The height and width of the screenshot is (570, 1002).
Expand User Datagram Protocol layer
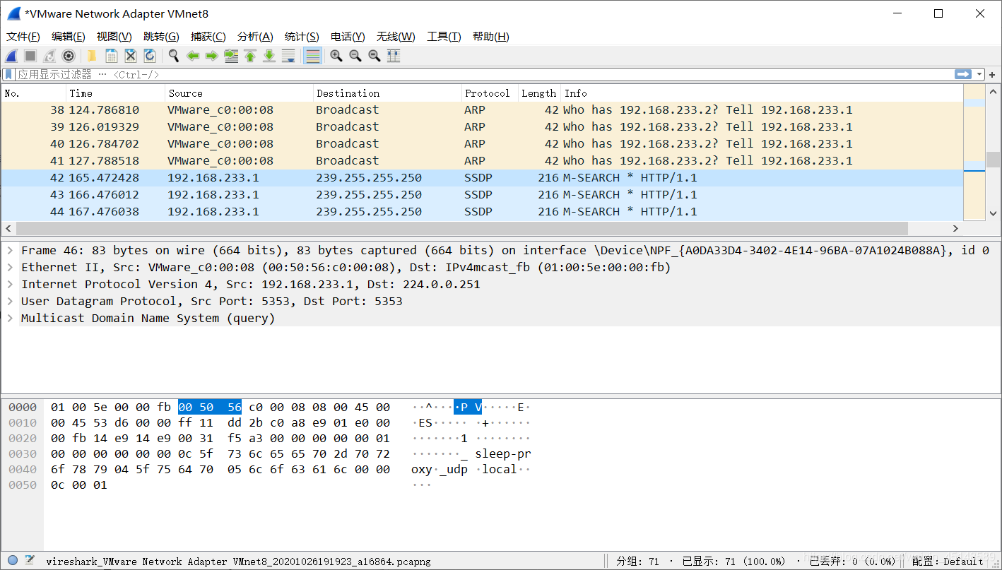coord(10,301)
